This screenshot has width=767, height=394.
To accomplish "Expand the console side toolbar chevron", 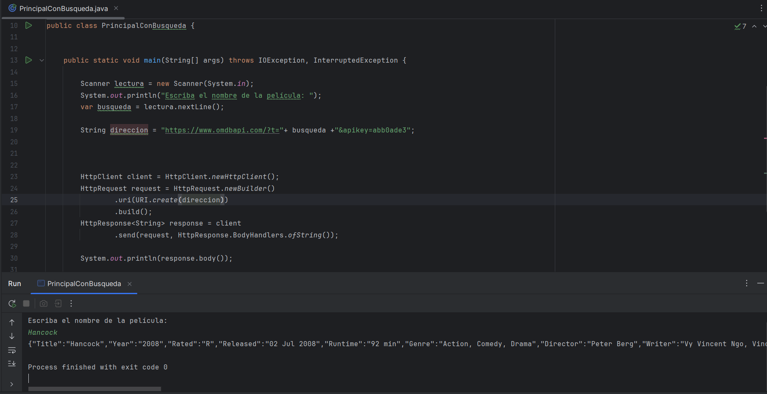I will (11, 384).
